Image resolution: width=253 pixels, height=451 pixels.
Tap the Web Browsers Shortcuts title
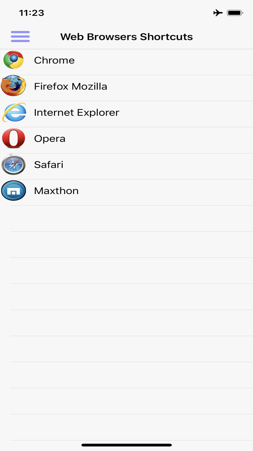tap(126, 37)
